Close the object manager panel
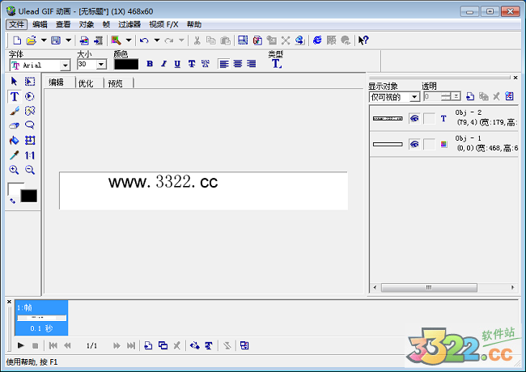Image resolution: width=526 pixels, height=372 pixels. coord(515,78)
